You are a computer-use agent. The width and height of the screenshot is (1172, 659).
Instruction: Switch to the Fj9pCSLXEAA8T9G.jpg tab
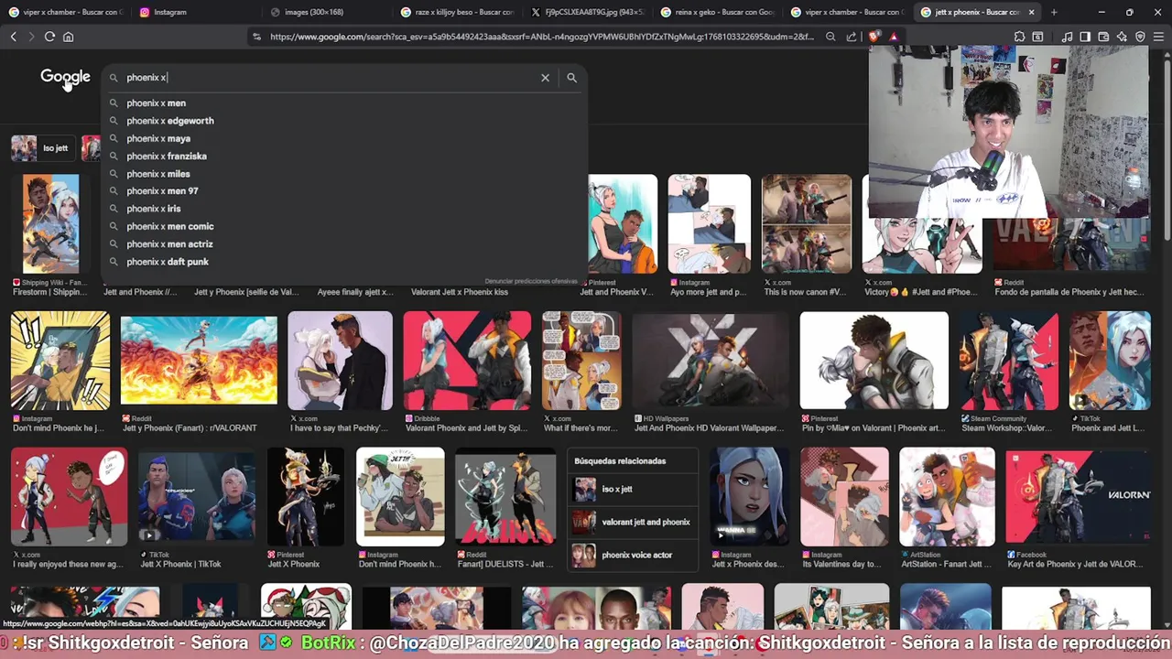[588, 12]
